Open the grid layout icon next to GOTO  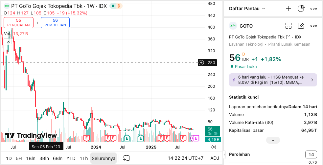(288, 26)
